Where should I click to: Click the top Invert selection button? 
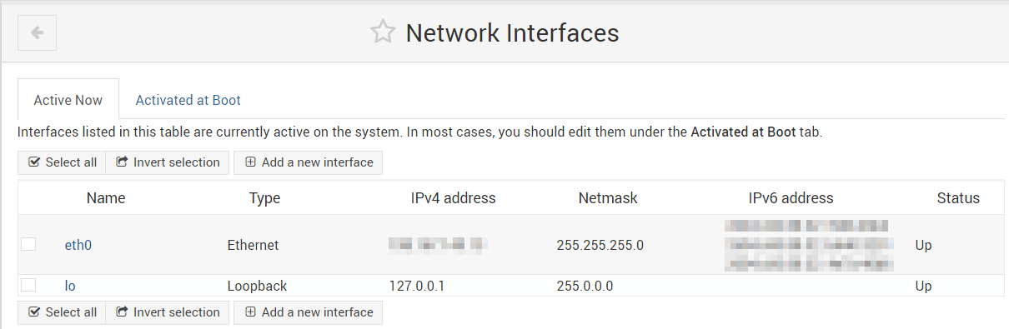[168, 162]
